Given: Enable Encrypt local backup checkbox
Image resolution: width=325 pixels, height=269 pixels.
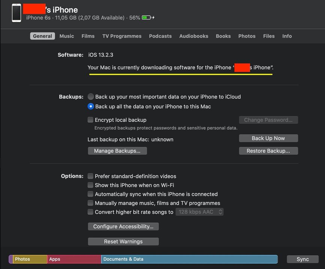Looking at the screenshot, I should [90, 120].
